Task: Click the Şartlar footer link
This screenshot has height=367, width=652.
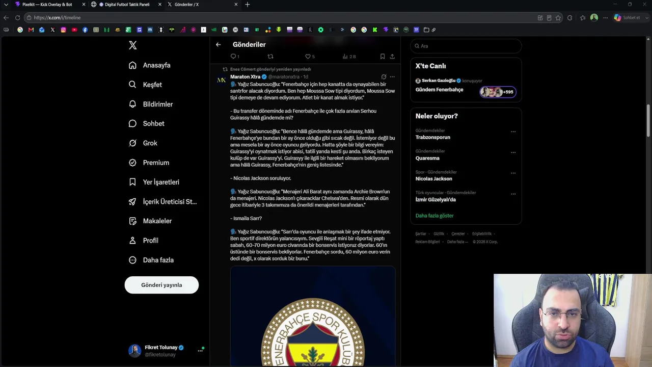Action: pos(421,234)
